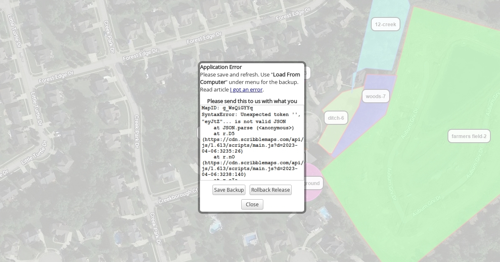
Task: Select the ditch-6 map label
Action: tap(336, 118)
